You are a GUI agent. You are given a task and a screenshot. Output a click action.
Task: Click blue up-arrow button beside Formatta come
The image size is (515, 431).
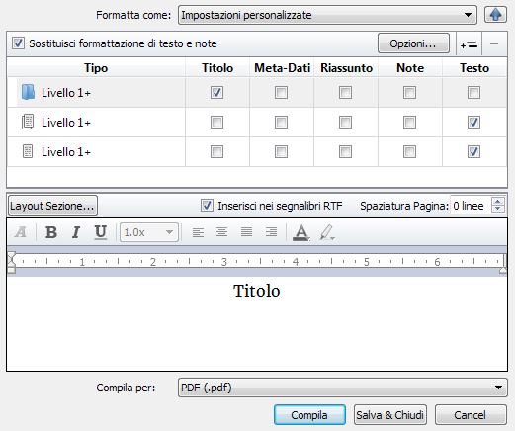tap(495, 15)
